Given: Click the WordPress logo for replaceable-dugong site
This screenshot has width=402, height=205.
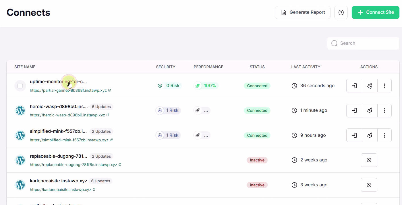Looking at the screenshot, I should pyautogui.click(x=20, y=160).
